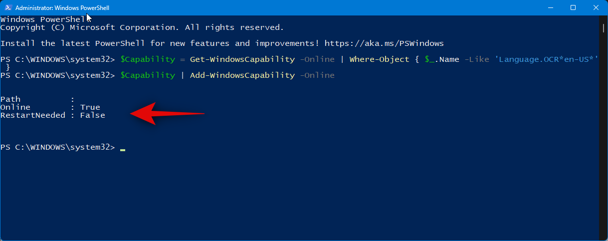Click the 'True' value for Online
This screenshot has width=608, height=241.
pyautogui.click(x=90, y=107)
